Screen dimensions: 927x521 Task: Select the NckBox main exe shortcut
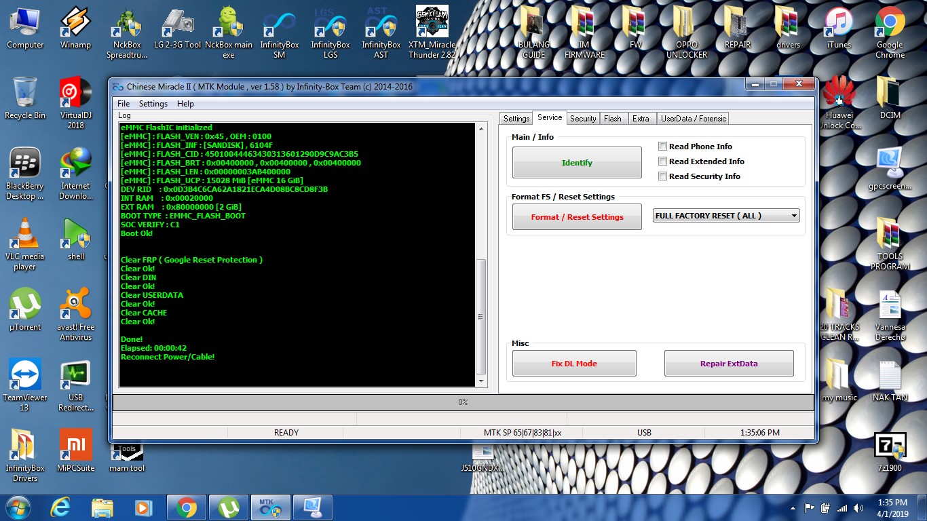(x=229, y=33)
